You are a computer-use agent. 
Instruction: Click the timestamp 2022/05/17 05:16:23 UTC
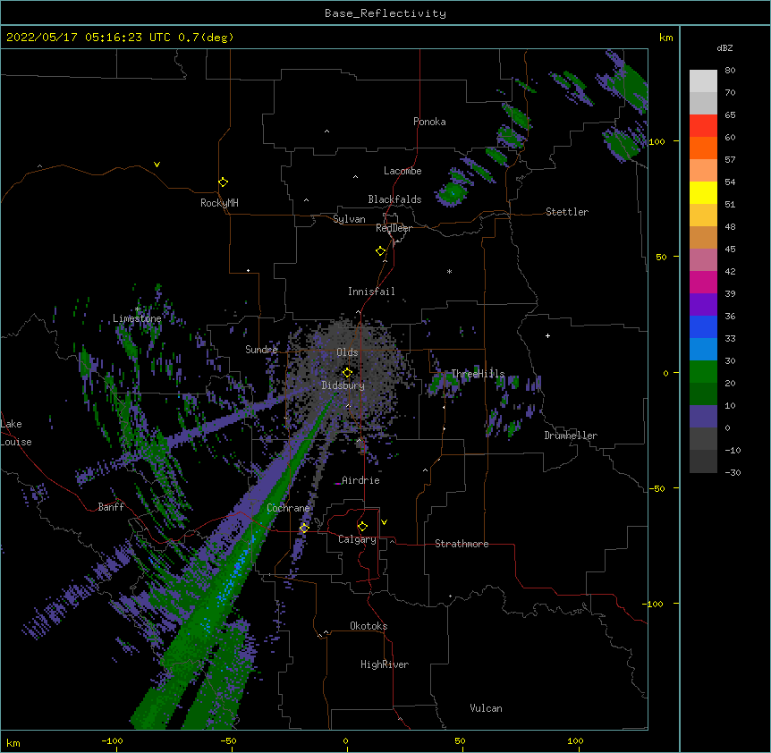pyautogui.click(x=89, y=38)
